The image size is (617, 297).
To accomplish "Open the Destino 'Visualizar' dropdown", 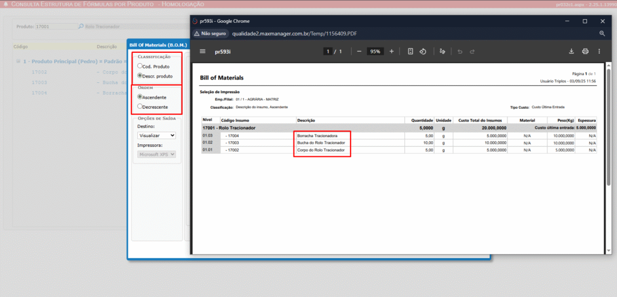I will [x=157, y=135].
